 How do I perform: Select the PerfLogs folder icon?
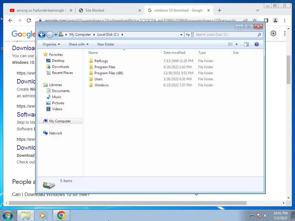coord(91,61)
